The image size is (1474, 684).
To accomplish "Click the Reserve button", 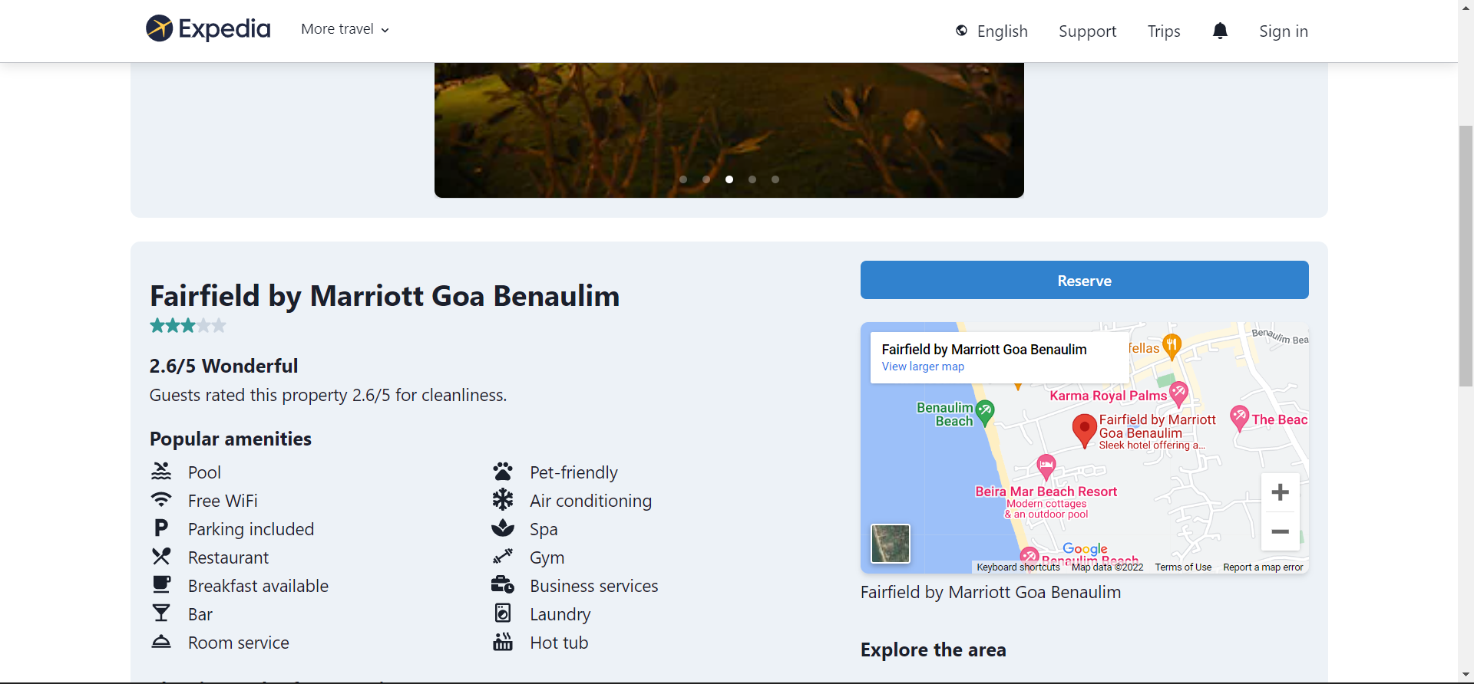I will pos(1084,280).
